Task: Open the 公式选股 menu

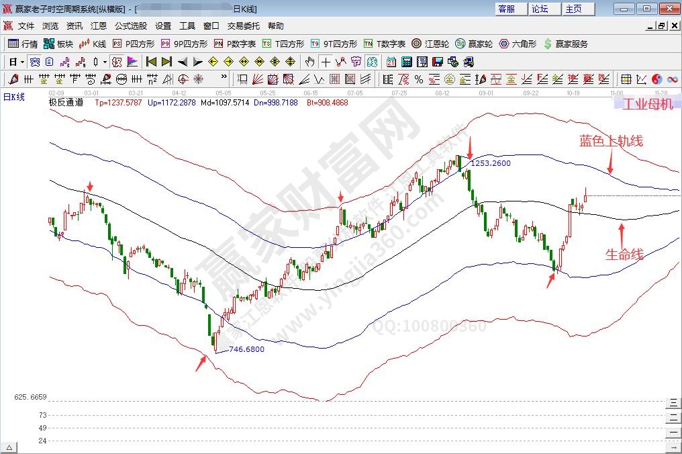Action: pyautogui.click(x=130, y=26)
